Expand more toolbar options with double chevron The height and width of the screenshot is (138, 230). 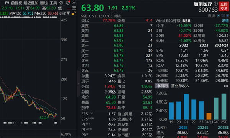[x=74, y=3]
